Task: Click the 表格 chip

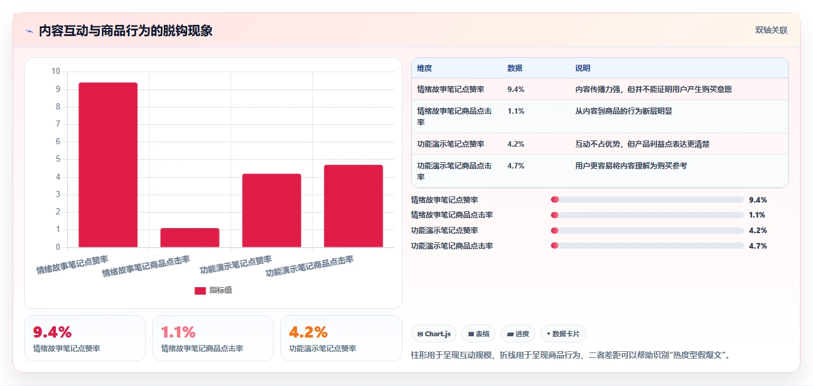Action: tap(478, 334)
